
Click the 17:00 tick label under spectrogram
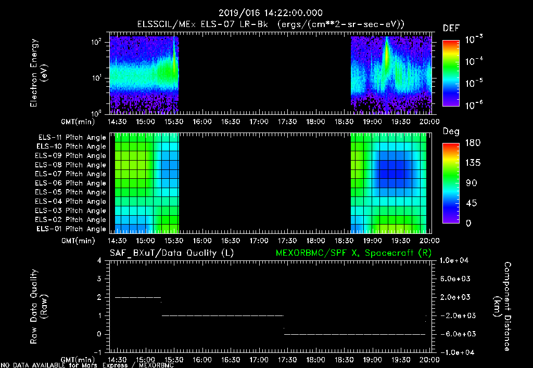click(259, 122)
